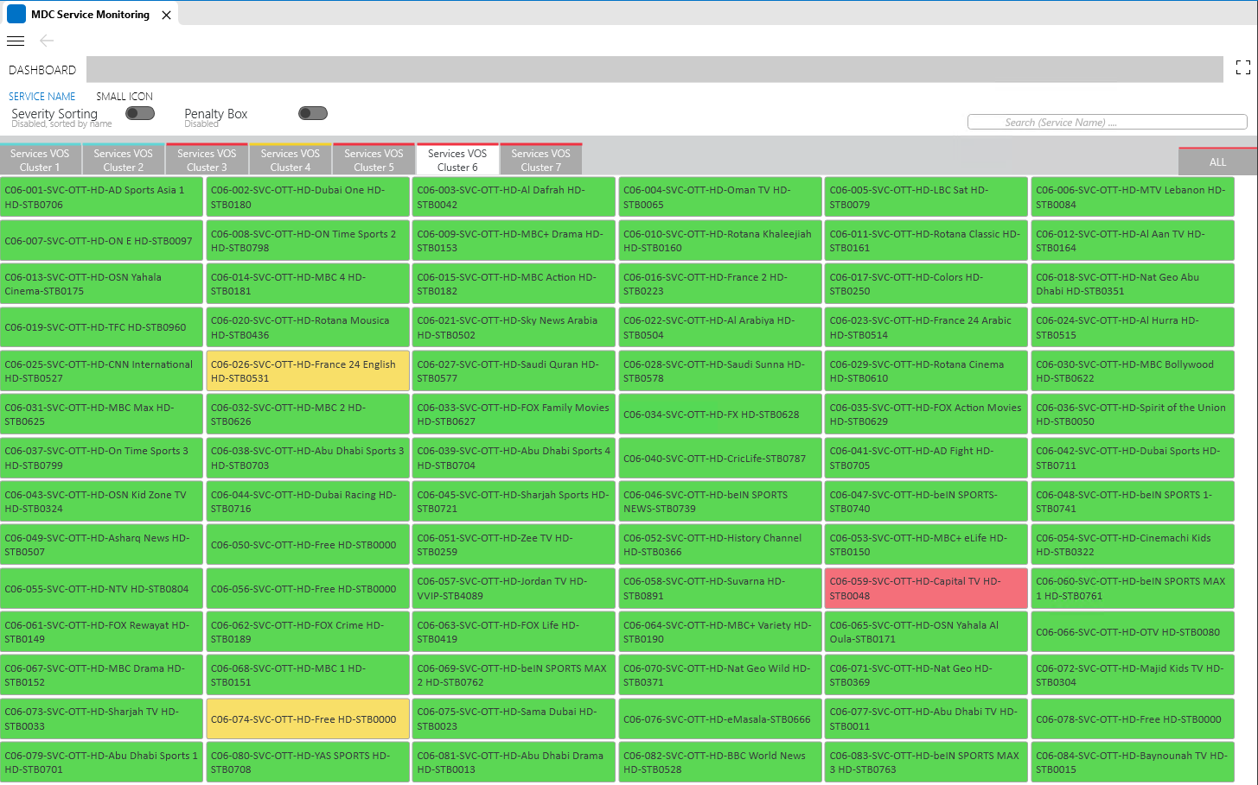Select C06-022 Al Arabiya HD tile

click(720, 327)
